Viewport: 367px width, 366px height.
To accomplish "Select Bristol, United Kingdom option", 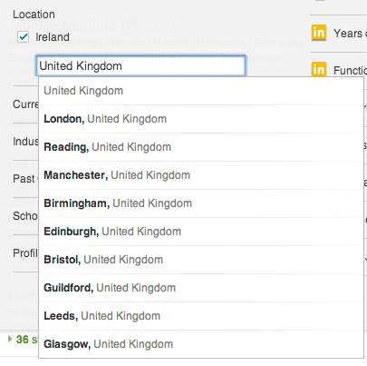I will pos(201,260).
